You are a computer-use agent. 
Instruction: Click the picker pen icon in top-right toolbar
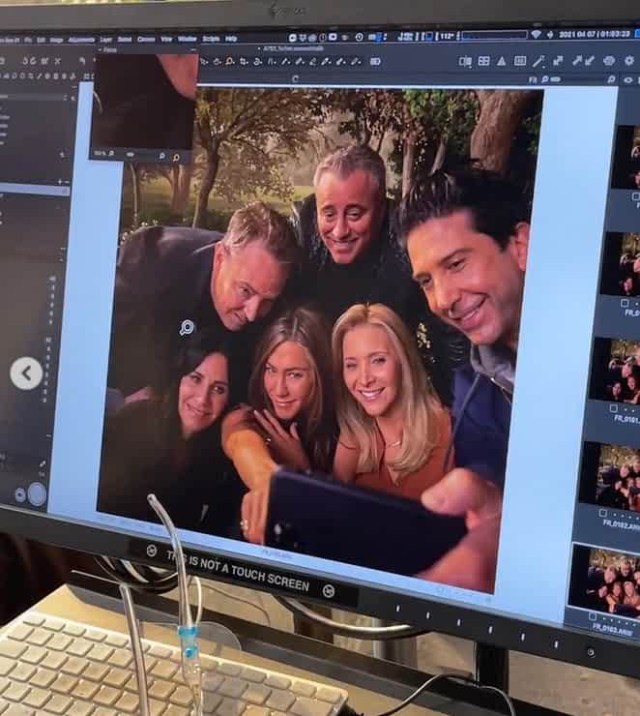pos(538,61)
